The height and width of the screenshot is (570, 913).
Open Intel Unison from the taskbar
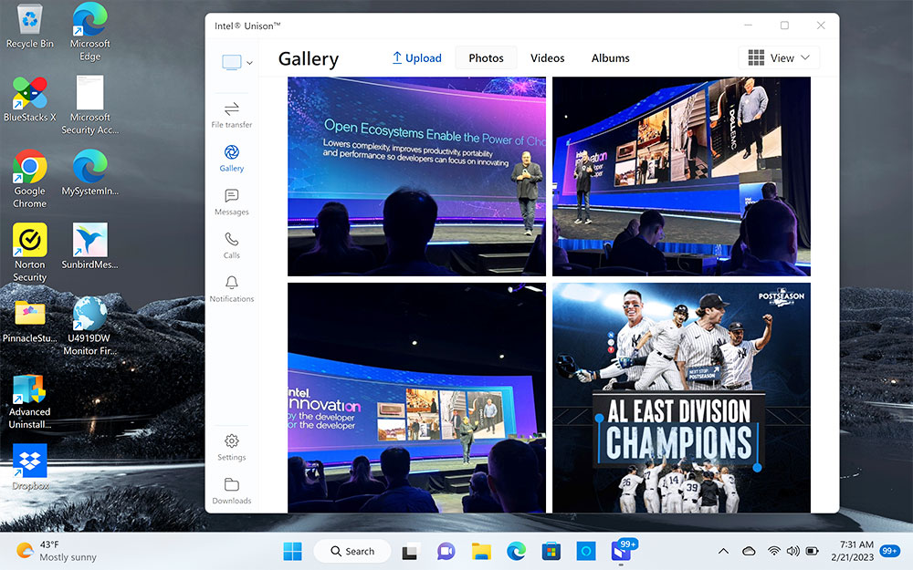click(x=620, y=551)
